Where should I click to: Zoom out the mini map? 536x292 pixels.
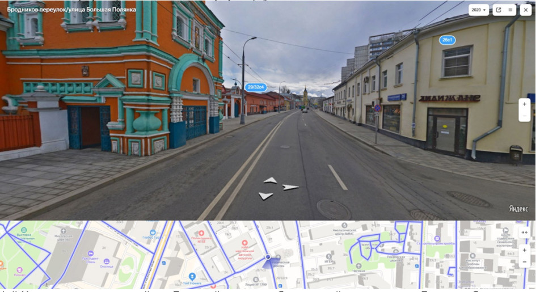pyautogui.click(x=525, y=262)
